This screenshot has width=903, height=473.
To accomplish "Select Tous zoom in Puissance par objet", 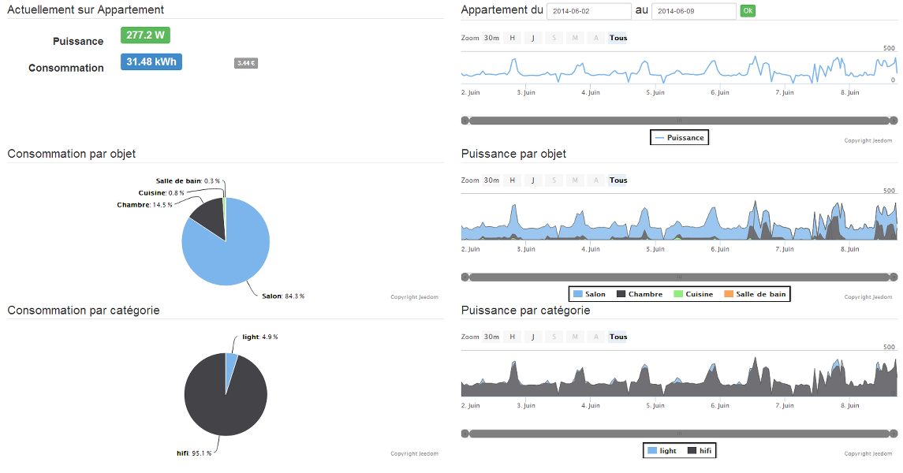I will (x=618, y=180).
